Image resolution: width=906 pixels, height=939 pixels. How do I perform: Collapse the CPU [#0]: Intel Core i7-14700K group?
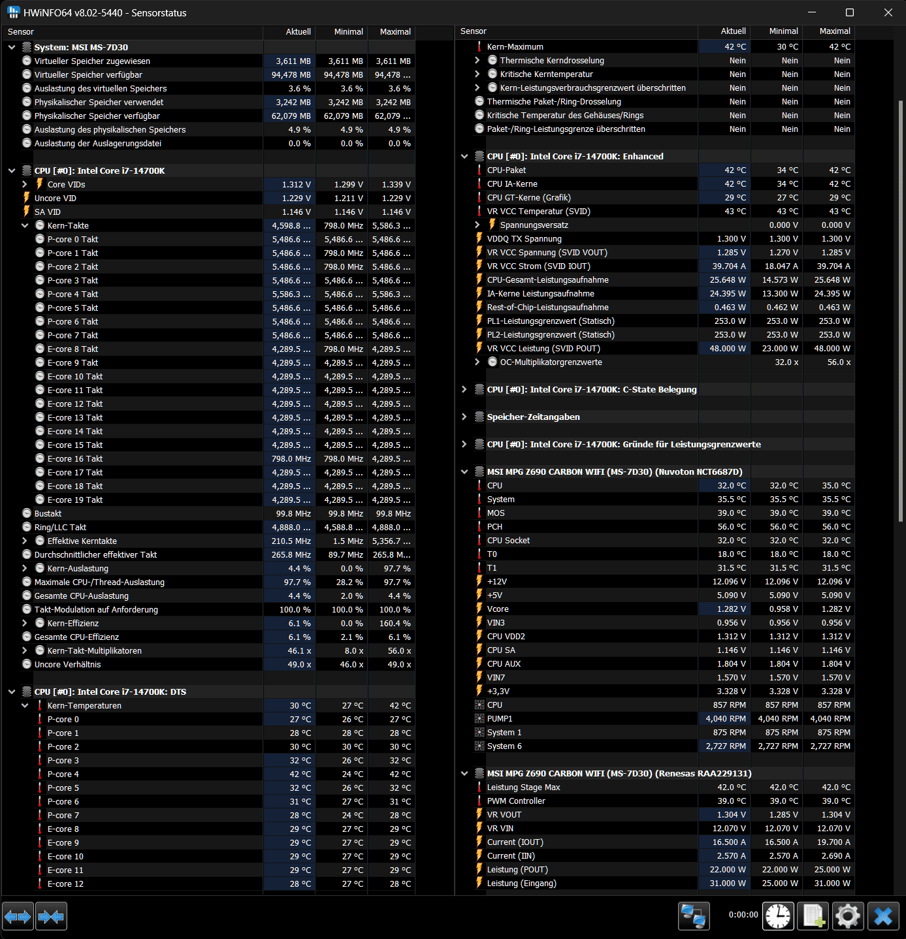click(12, 170)
